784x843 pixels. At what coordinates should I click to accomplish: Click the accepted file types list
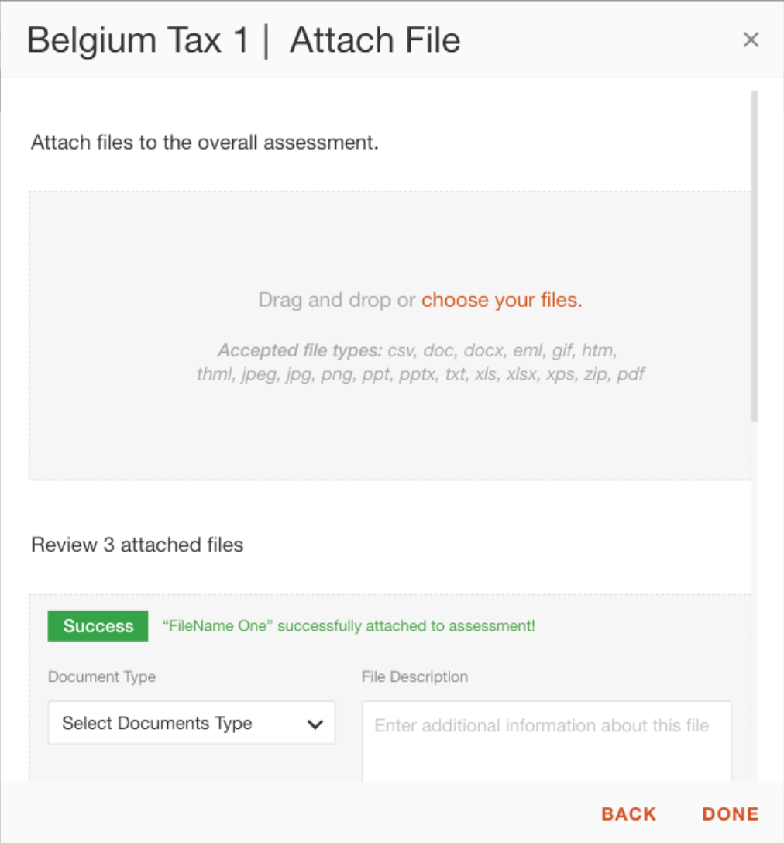pos(421,363)
